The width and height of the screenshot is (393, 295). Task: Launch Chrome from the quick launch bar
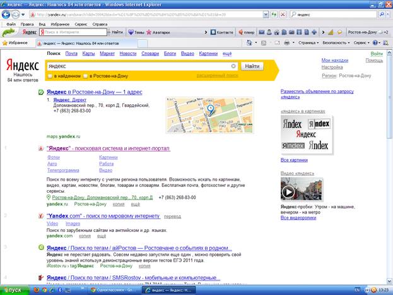pyautogui.click(x=44, y=290)
